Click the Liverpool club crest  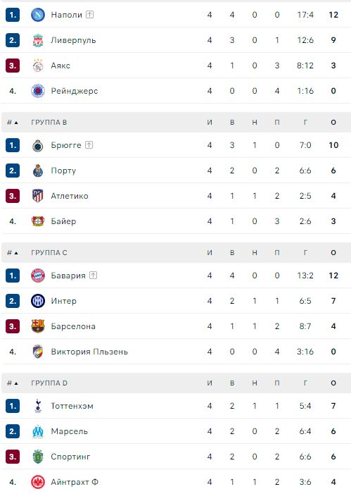38,40
